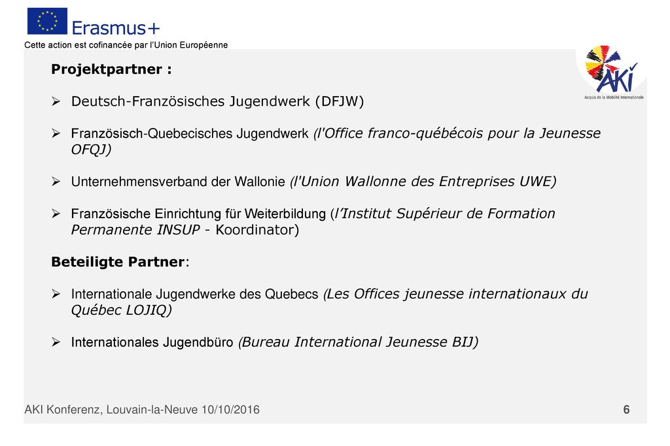Viewport: 670px width, 446px height.
Task: Click the Erasmus+ logo text
Action: tap(116, 28)
